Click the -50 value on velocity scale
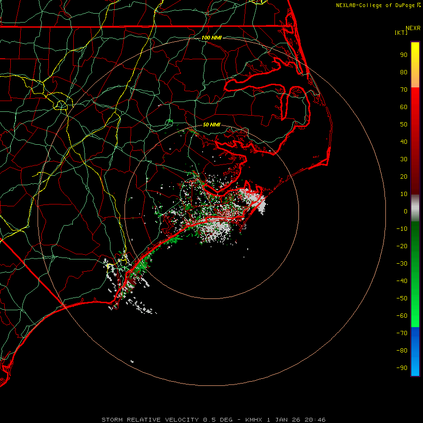 pos(402,298)
